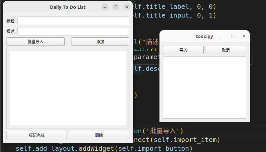266x152 pixels.
Task: Click the 标题 label beside the first input
Action: click(x=11, y=21)
